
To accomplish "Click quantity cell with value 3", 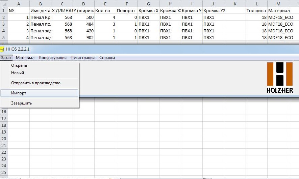I will coord(105,24).
